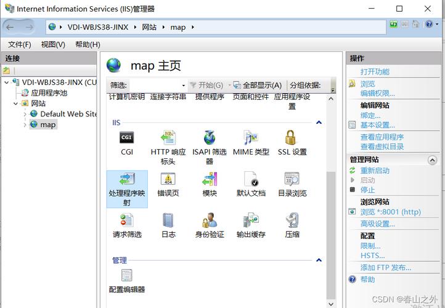445x308 pixels.
Task: Click 浏览 *:8001 (http) link
Action: 391,212
